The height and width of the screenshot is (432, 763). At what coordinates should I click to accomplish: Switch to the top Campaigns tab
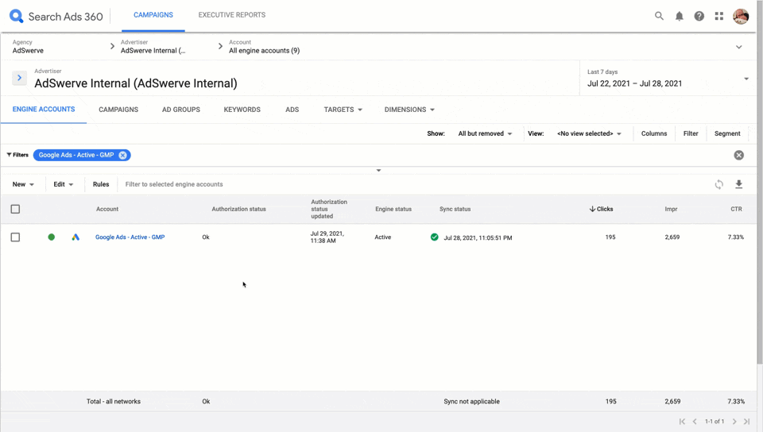153,15
